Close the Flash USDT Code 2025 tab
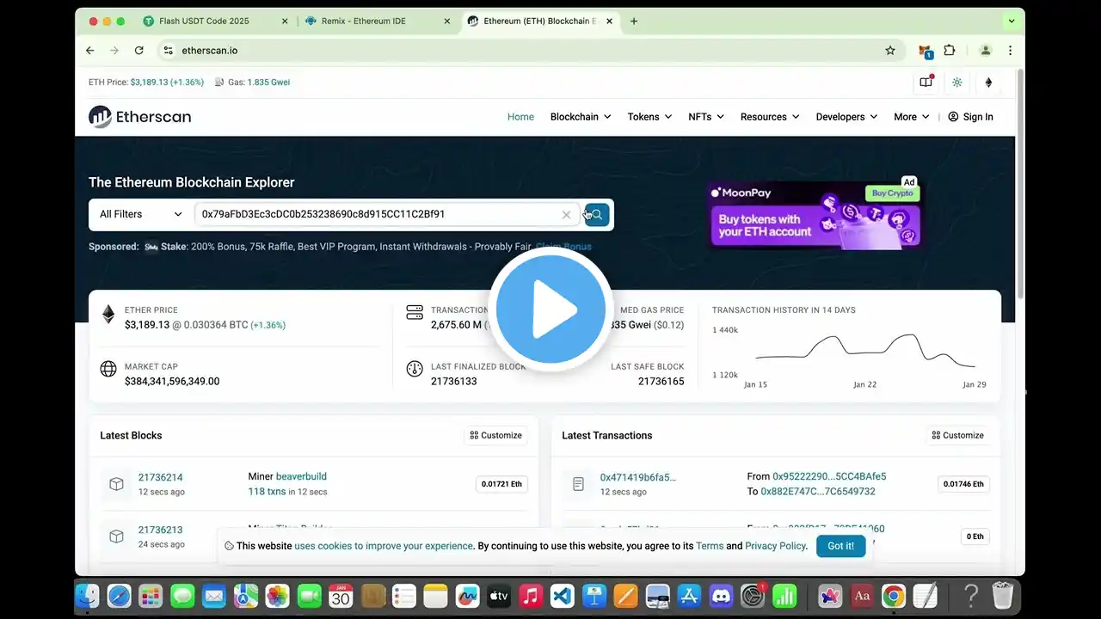Image resolution: width=1101 pixels, height=619 pixels. click(286, 21)
